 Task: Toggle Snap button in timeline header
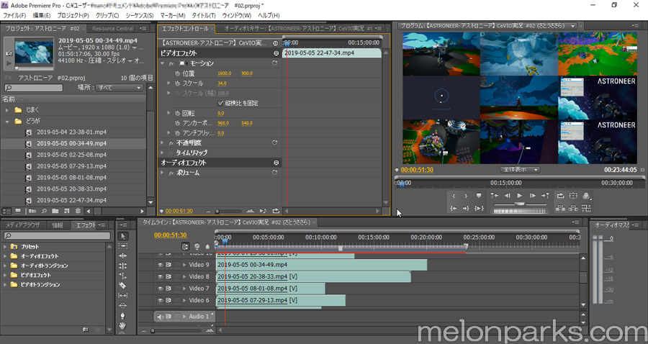tap(186, 247)
